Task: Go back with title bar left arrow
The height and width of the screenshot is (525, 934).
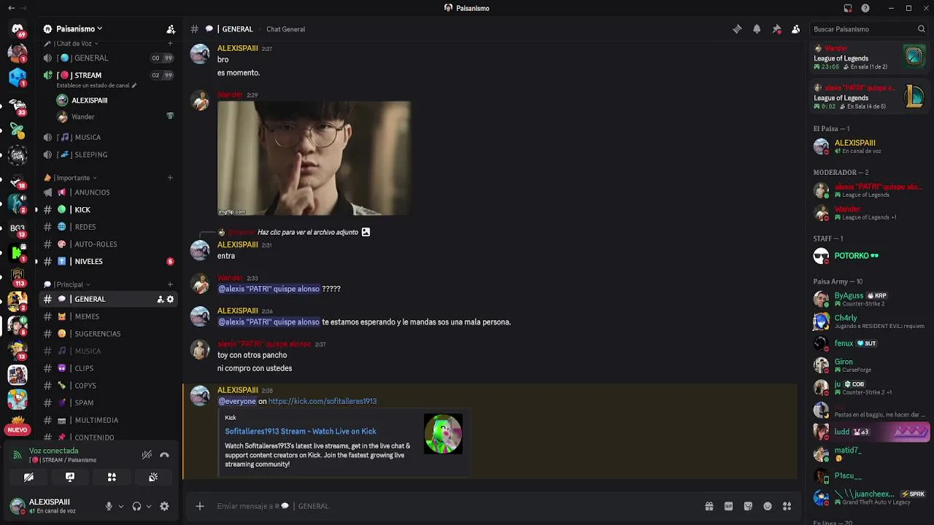Action: click(x=12, y=8)
